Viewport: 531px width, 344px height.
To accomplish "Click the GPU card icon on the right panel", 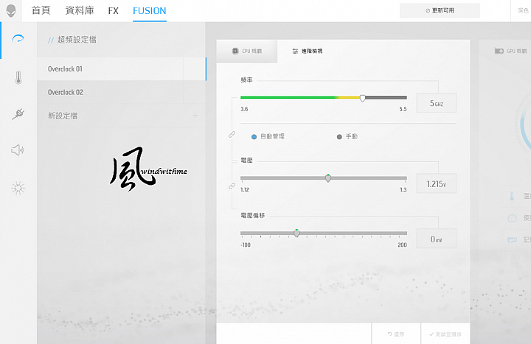I will (499, 51).
